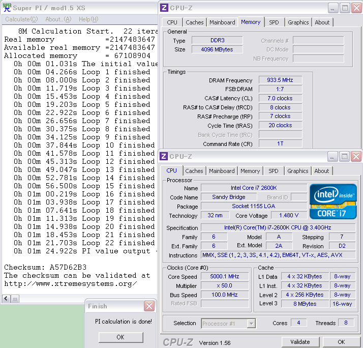
Task: Close the Finish dialog with X
Action: click(x=149, y=306)
